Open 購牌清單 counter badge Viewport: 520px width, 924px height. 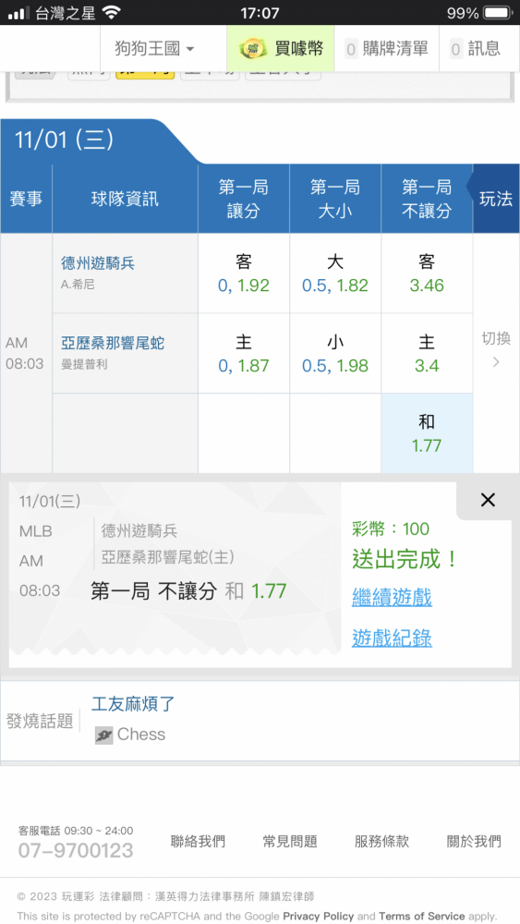click(352, 49)
